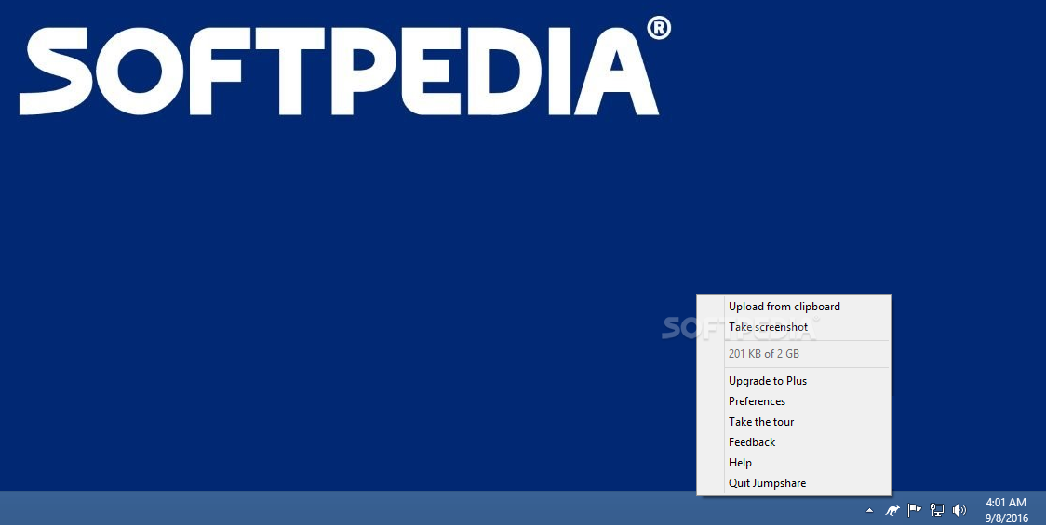Click the 201 KB of 2 GB storage text
Viewport: 1046px width, 525px height.
pyautogui.click(x=763, y=354)
